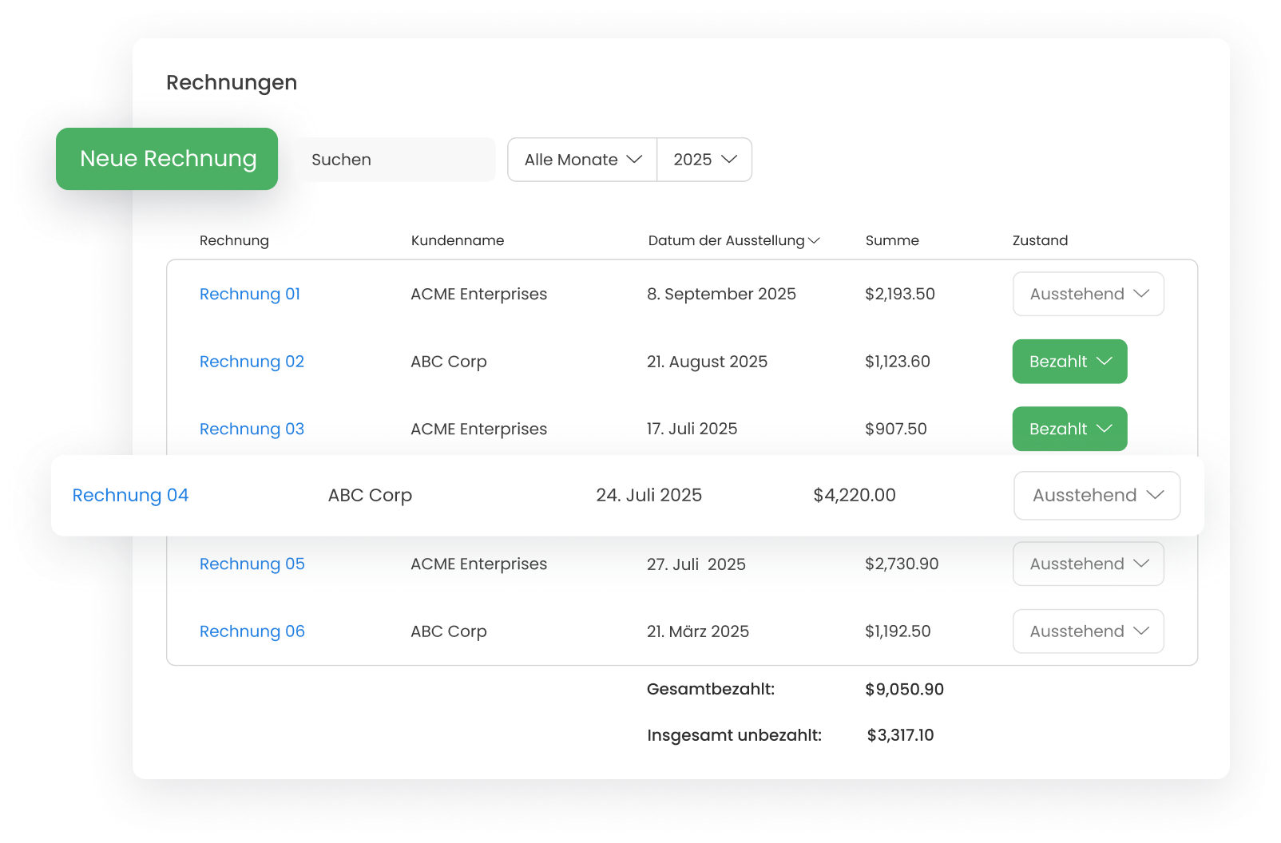Click the Kundenname column header

click(458, 240)
